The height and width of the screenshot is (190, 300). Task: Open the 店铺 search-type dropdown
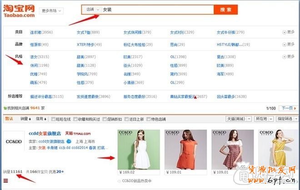93,10
